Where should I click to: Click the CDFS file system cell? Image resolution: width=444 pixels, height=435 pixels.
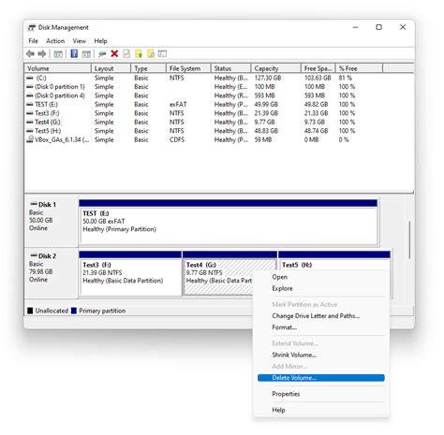pos(177,139)
